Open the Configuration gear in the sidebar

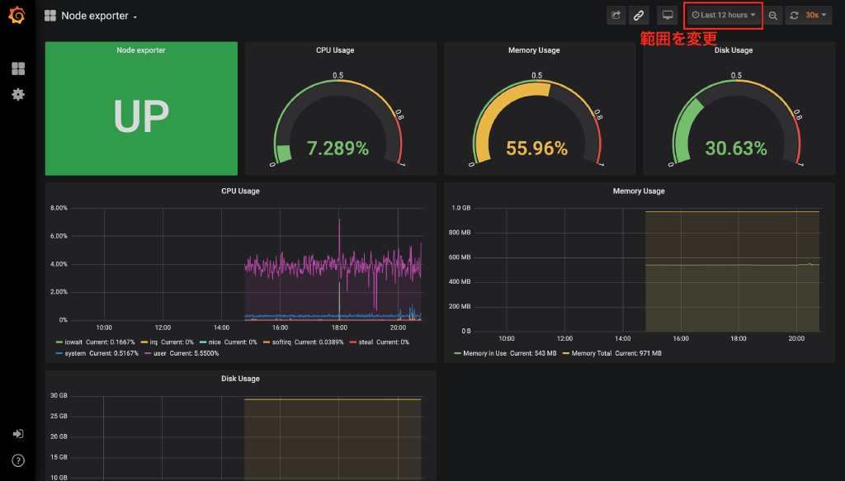pos(17,94)
